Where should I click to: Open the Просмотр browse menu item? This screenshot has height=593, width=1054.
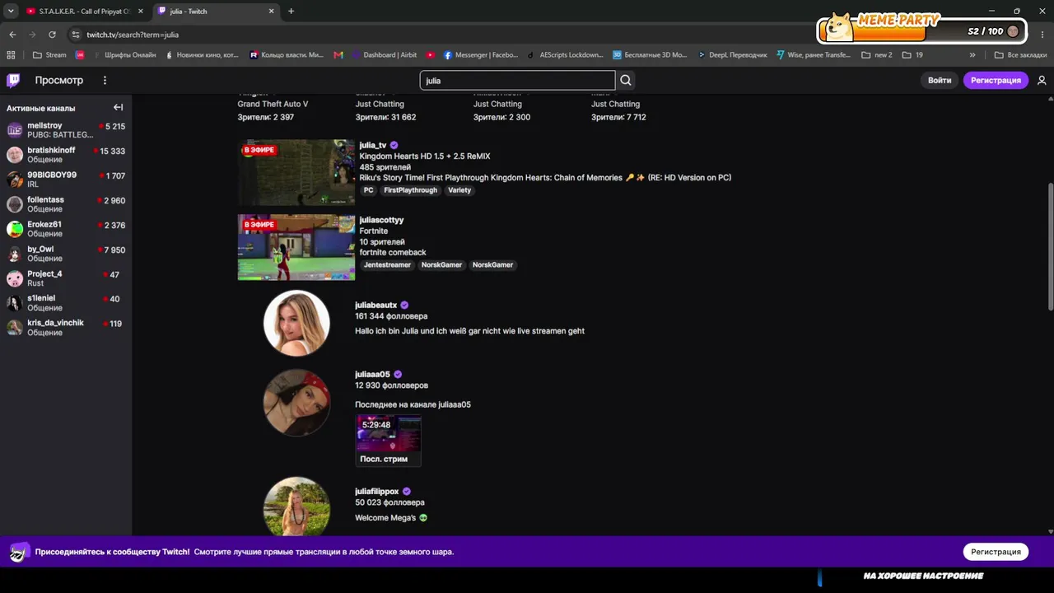point(59,80)
